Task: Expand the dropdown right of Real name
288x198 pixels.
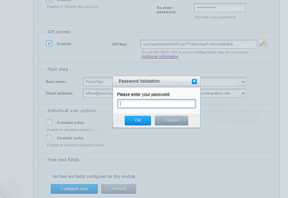Action: click(x=243, y=82)
